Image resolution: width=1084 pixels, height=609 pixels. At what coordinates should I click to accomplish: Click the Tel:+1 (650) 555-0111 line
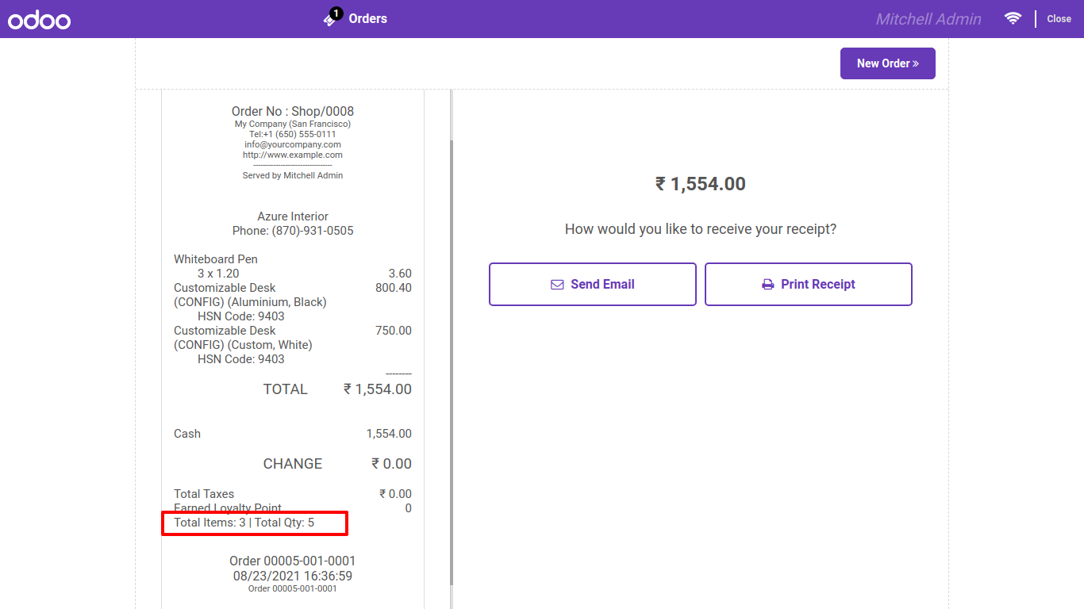(293, 135)
